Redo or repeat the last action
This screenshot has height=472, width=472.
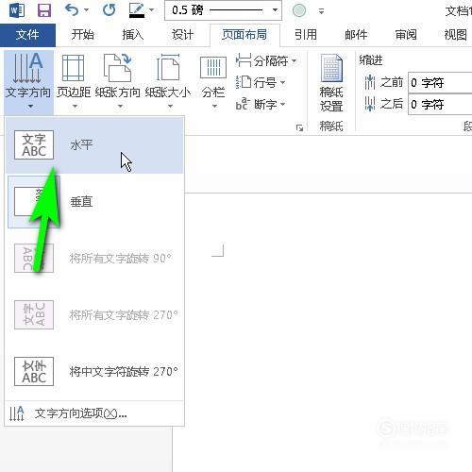coord(109,10)
